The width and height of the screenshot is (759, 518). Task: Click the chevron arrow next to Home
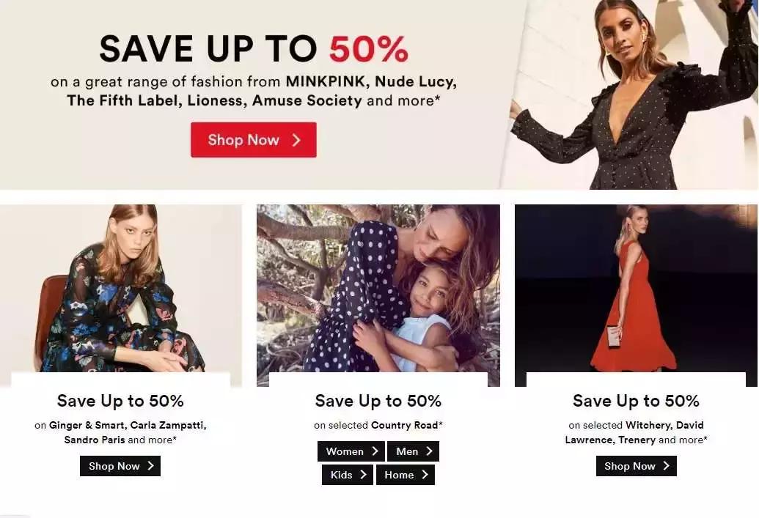[x=425, y=475]
